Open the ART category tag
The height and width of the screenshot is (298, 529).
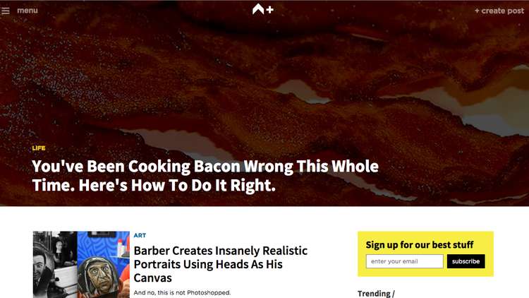coord(140,235)
